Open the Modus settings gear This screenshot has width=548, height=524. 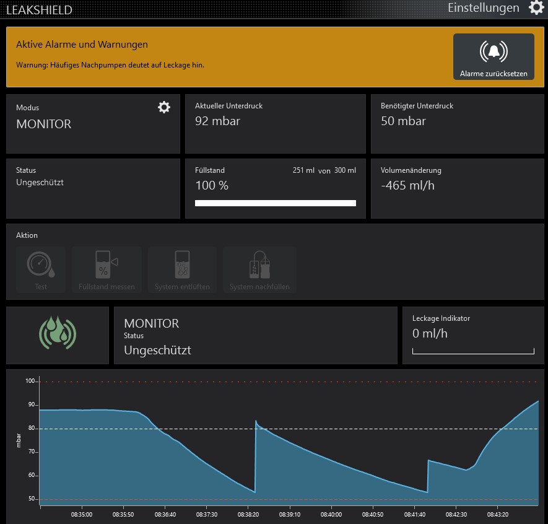click(164, 107)
